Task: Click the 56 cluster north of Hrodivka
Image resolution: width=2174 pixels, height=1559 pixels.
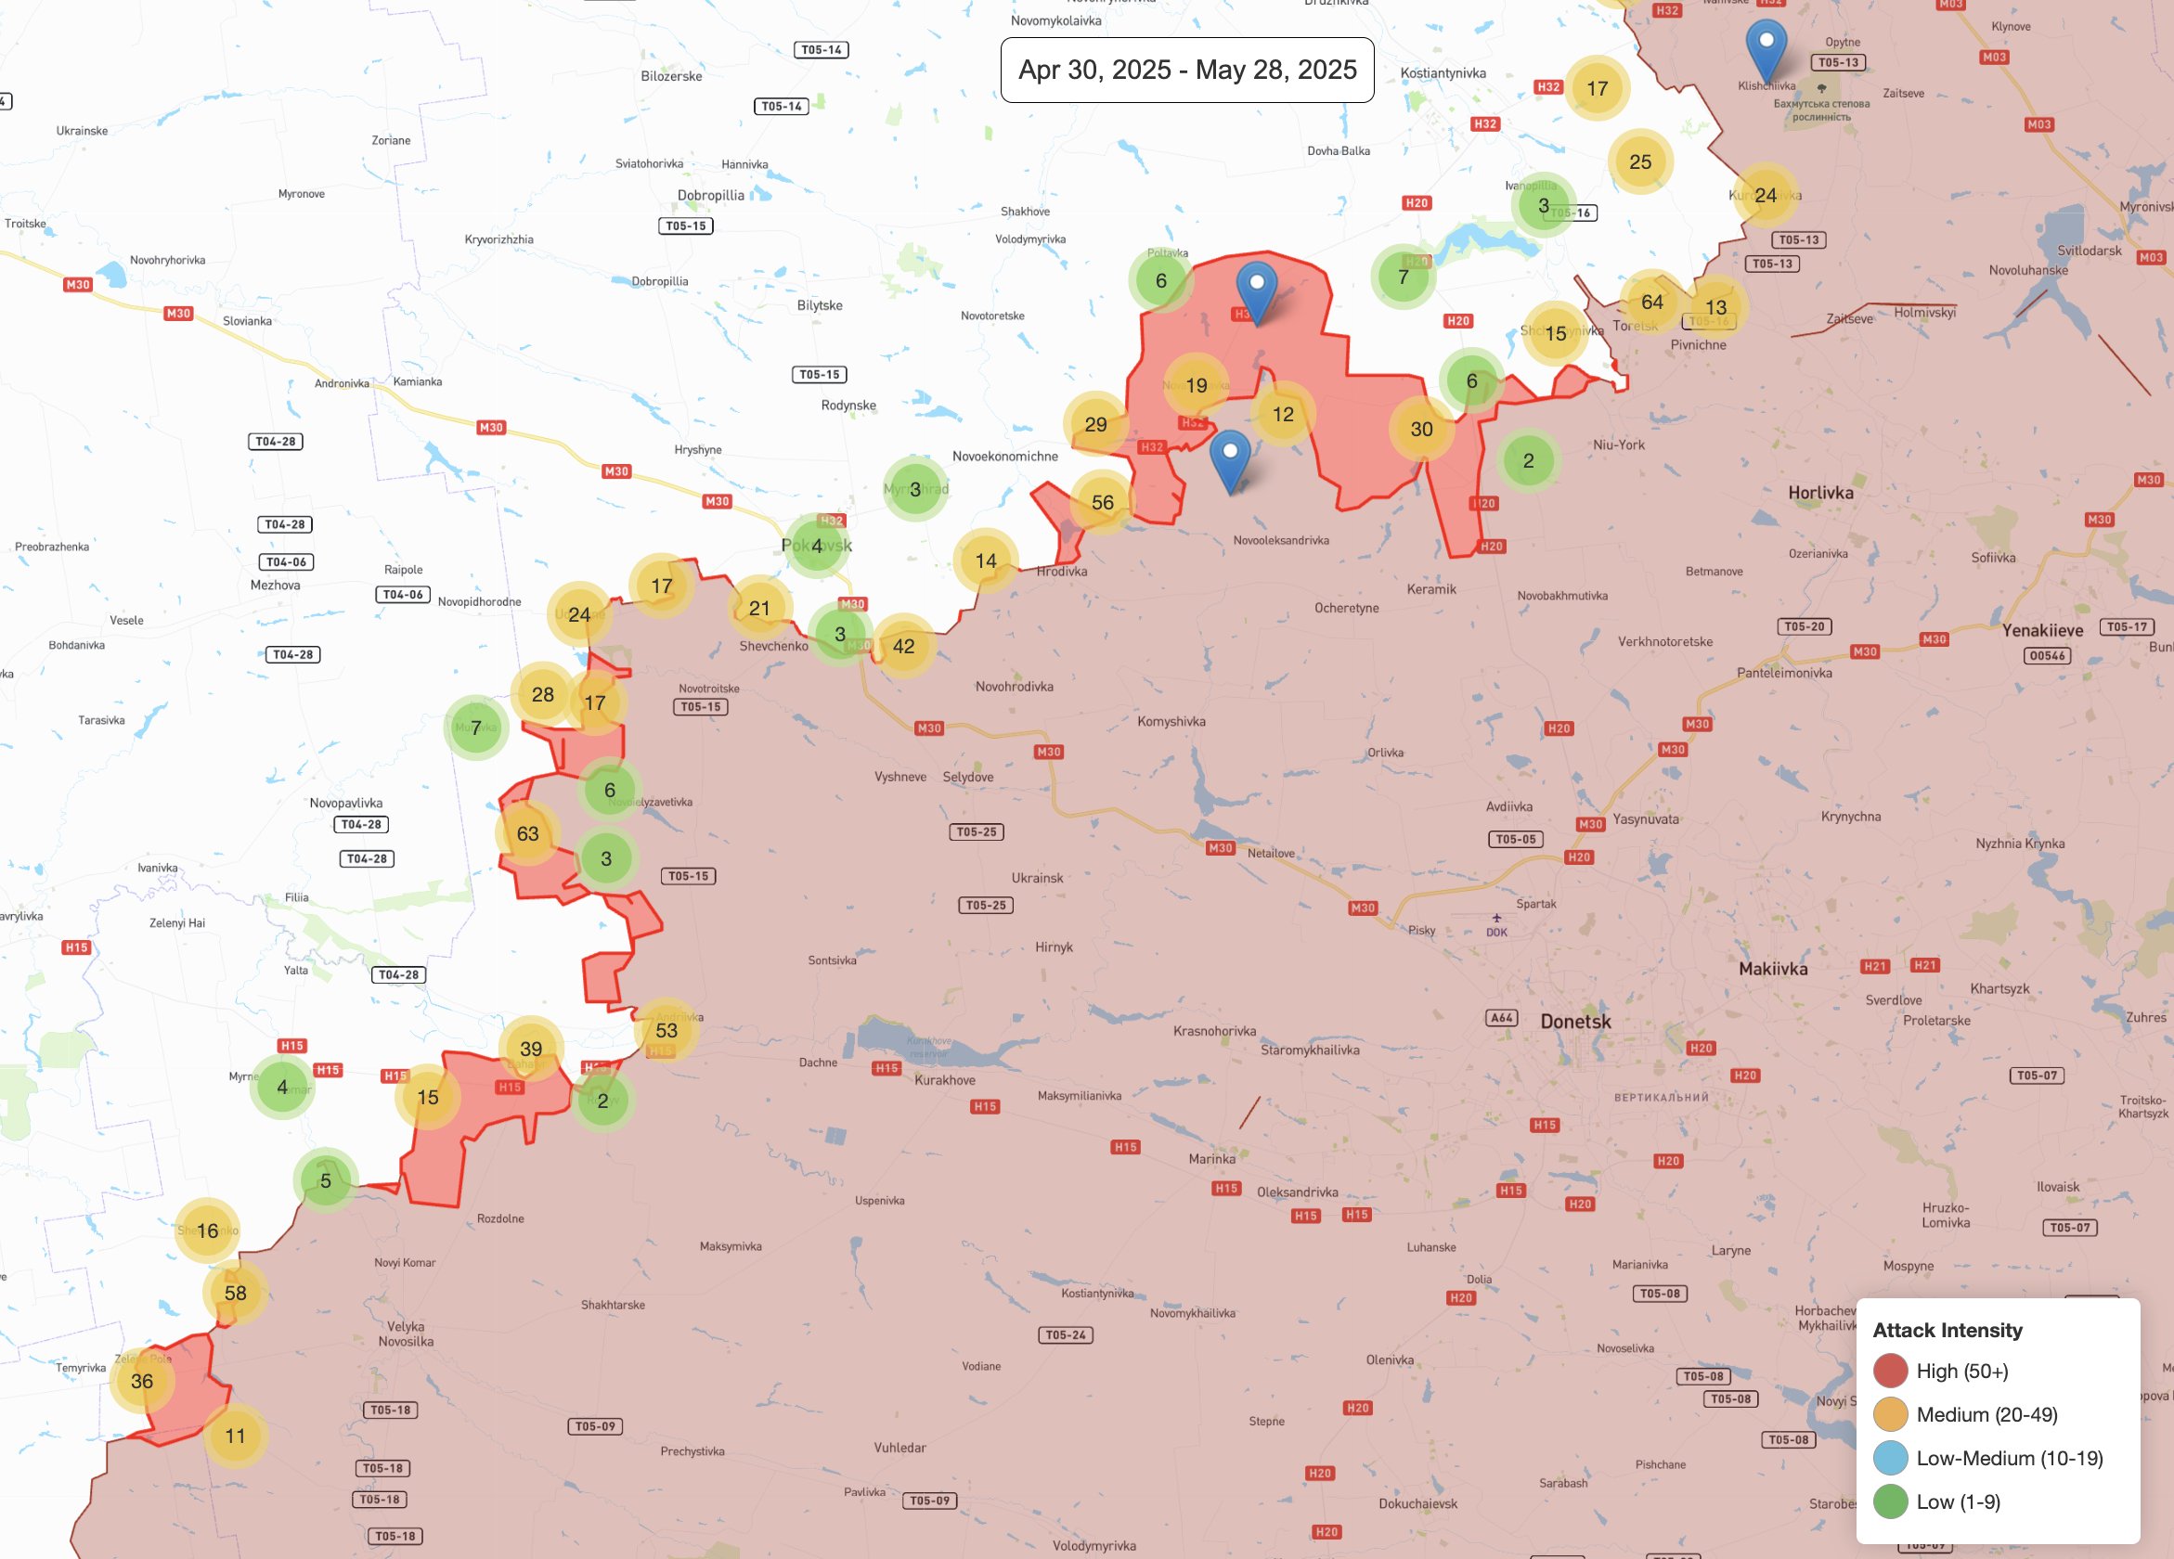Action: click(x=1103, y=502)
